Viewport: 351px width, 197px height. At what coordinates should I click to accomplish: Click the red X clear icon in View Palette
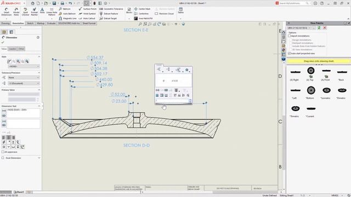pos(325,28)
